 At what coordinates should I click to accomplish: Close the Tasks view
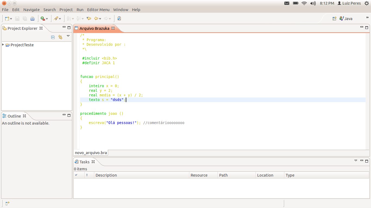coord(93,162)
